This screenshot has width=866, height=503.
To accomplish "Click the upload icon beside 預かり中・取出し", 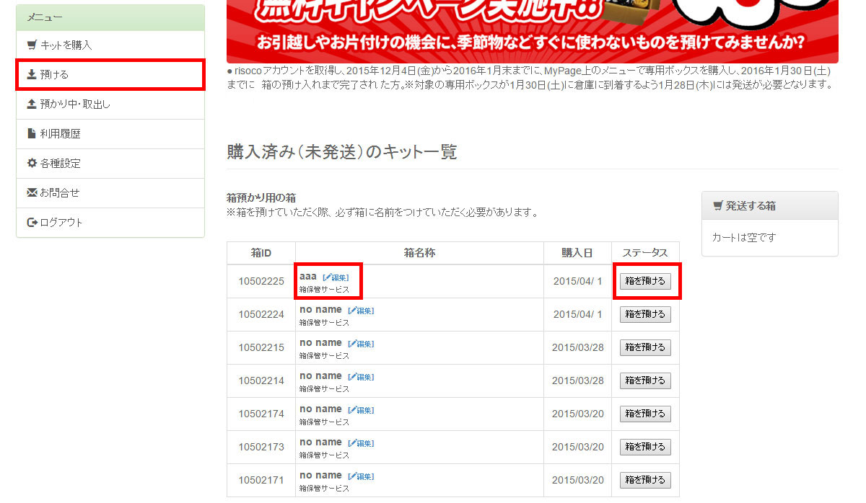I will 32,104.
